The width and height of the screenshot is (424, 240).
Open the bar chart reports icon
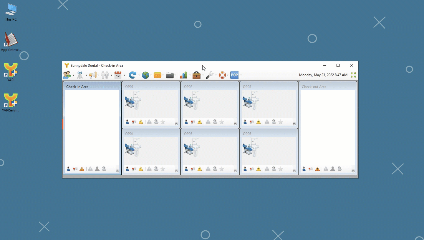184,75
